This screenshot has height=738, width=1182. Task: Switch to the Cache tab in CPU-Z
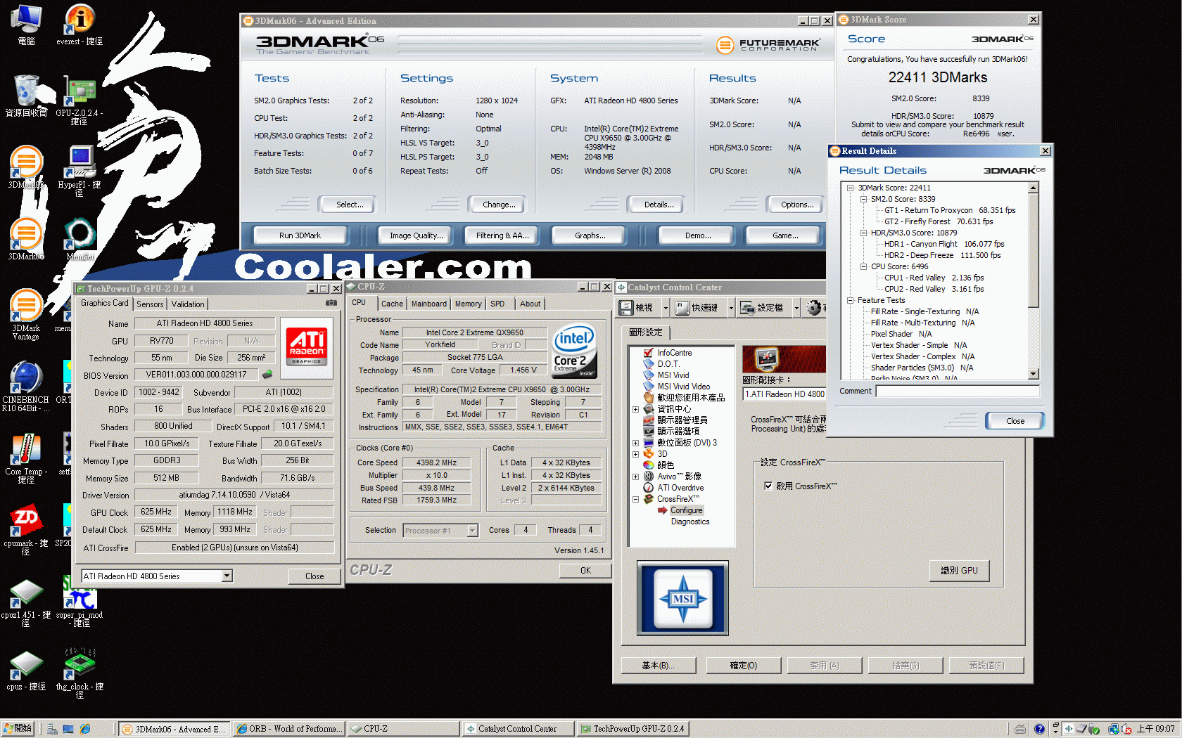pyautogui.click(x=392, y=304)
